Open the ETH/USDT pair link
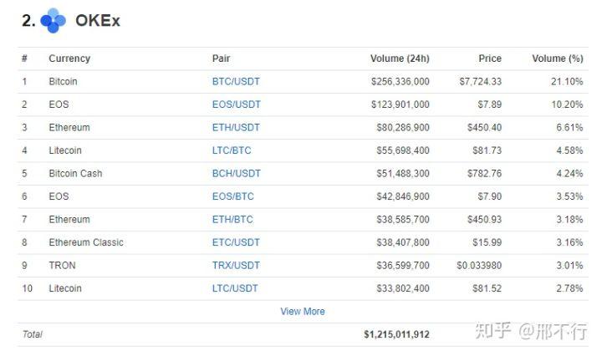Screen dimensions: 602x356 pos(236,127)
